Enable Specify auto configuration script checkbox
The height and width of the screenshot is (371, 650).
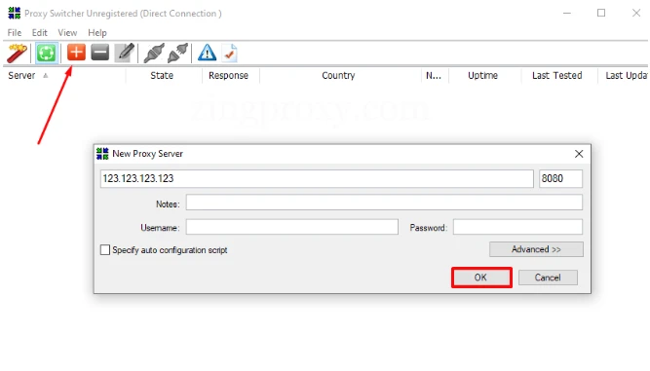coord(105,250)
